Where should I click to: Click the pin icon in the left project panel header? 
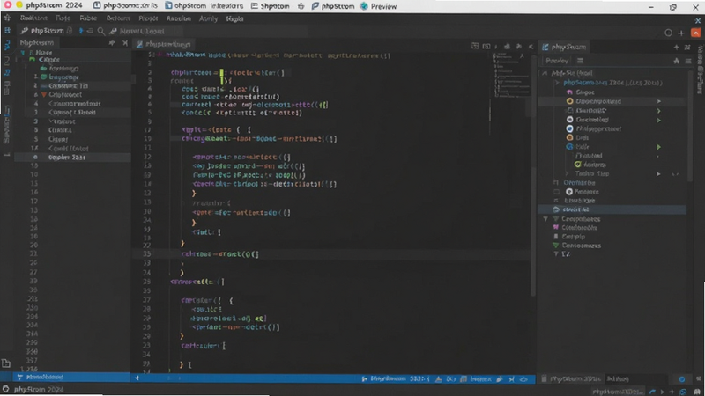pos(112,42)
